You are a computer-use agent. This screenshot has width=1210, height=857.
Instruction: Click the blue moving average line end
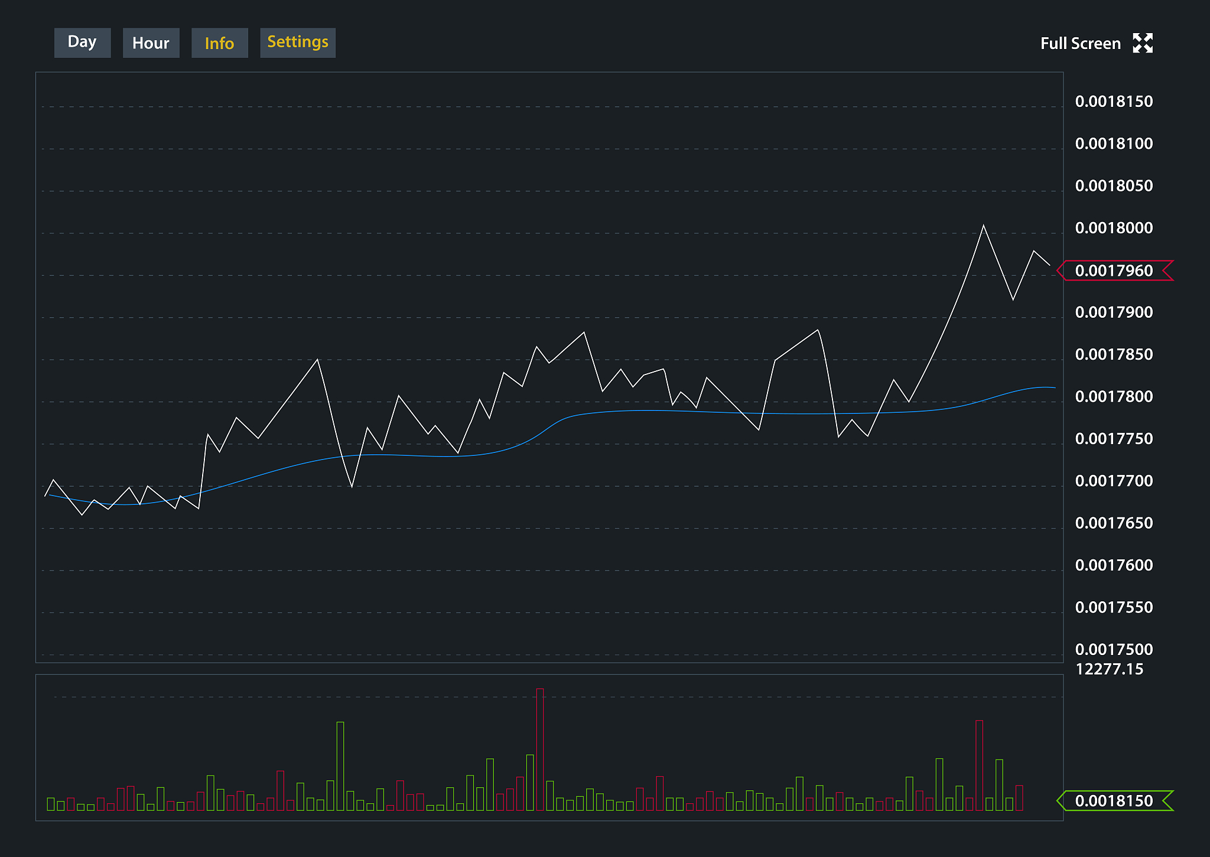1055,387
